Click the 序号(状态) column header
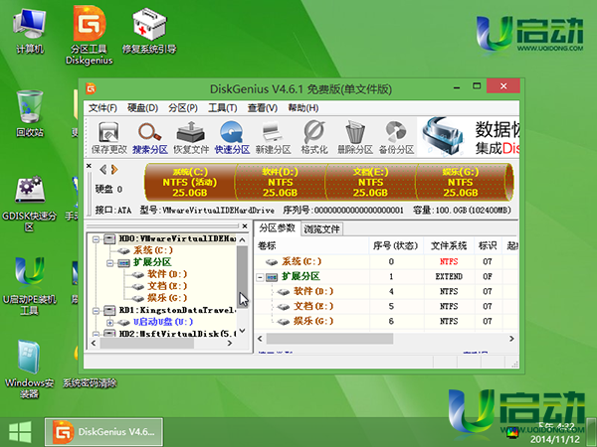The width and height of the screenshot is (597, 447). click(396, 246)
